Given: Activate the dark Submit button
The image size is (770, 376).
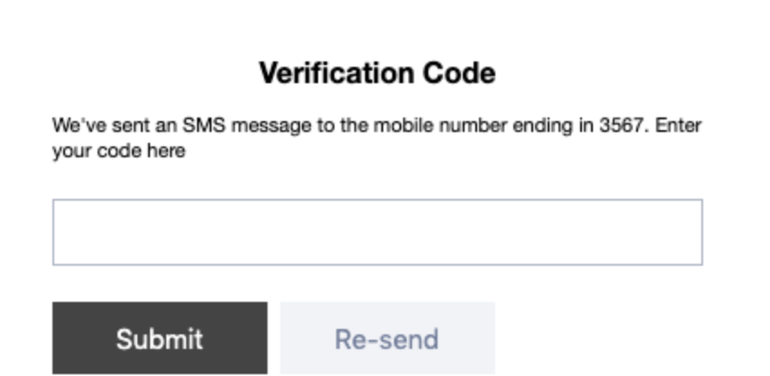Looking at the screenshot, I should click(x=160, y=338).
